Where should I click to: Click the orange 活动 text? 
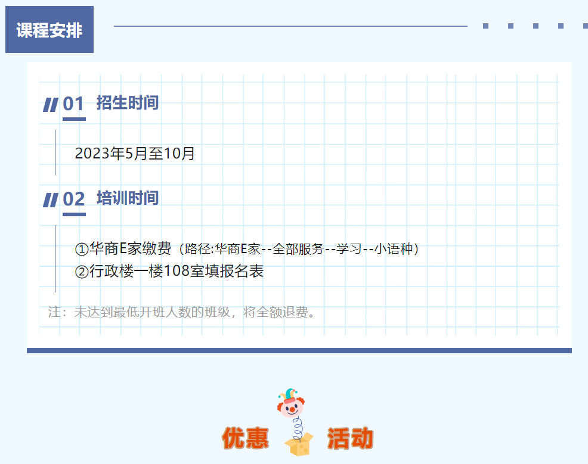click(x=350, y=438)
